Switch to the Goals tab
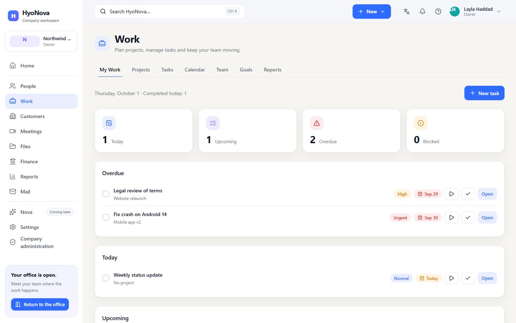 [246, 70]
